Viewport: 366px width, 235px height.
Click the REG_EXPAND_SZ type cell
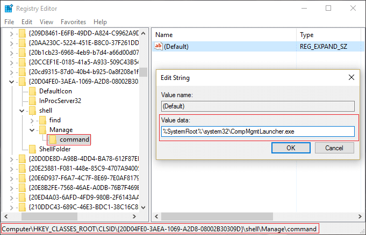[x=324, y=47]
